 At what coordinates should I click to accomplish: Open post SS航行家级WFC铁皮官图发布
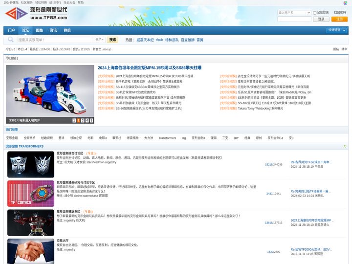pyautogui.click(x=135, y=92)
